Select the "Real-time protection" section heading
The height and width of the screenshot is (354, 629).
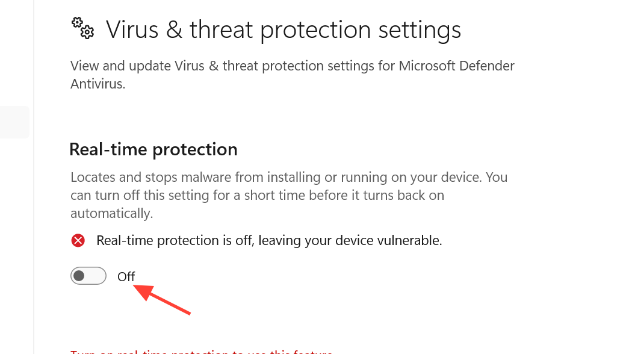[x=153, y=149]
